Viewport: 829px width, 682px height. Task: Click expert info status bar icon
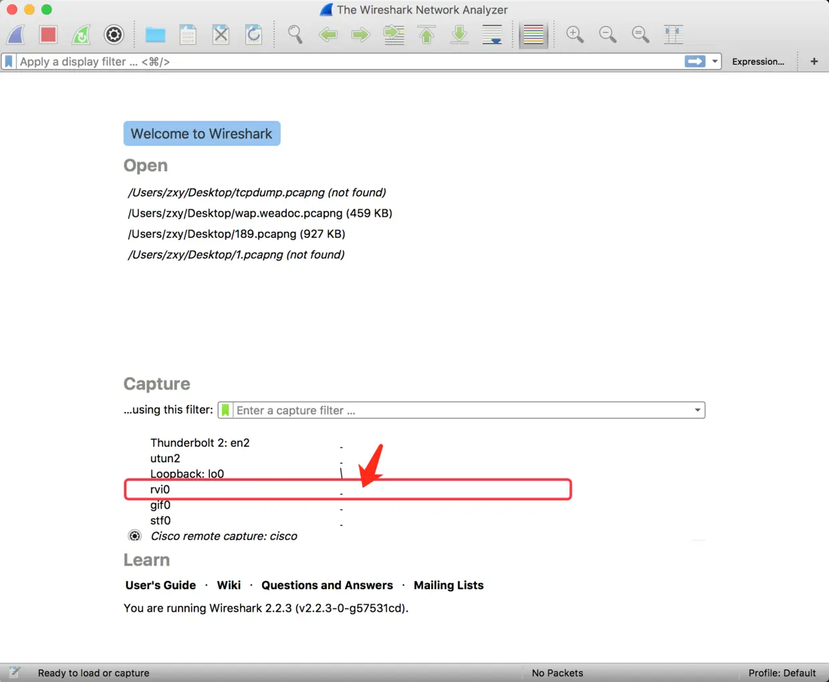[x=14, y=673]
